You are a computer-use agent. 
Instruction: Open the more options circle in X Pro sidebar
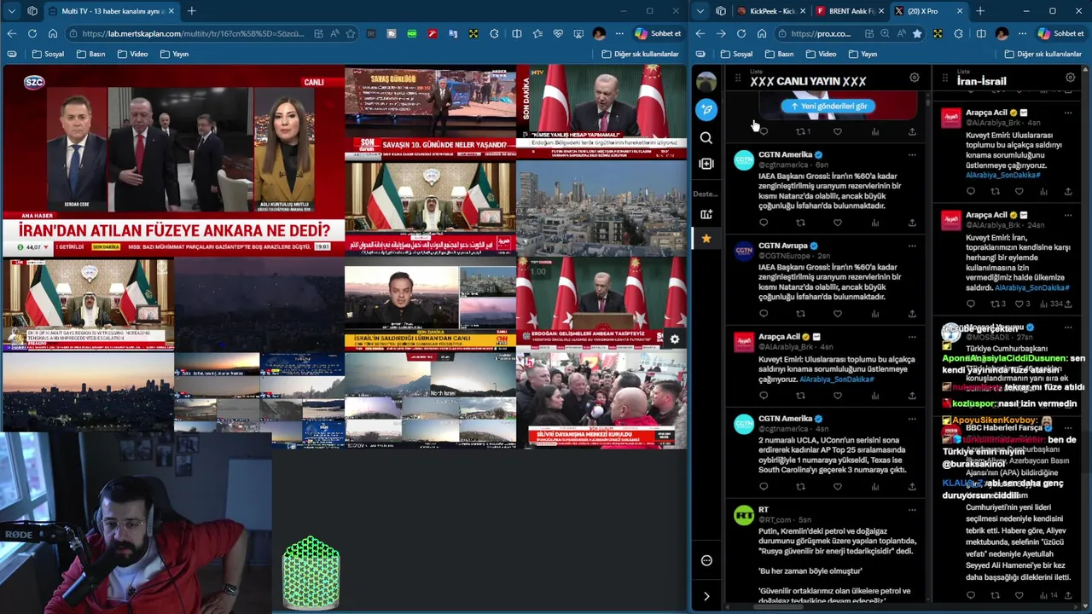706,560
